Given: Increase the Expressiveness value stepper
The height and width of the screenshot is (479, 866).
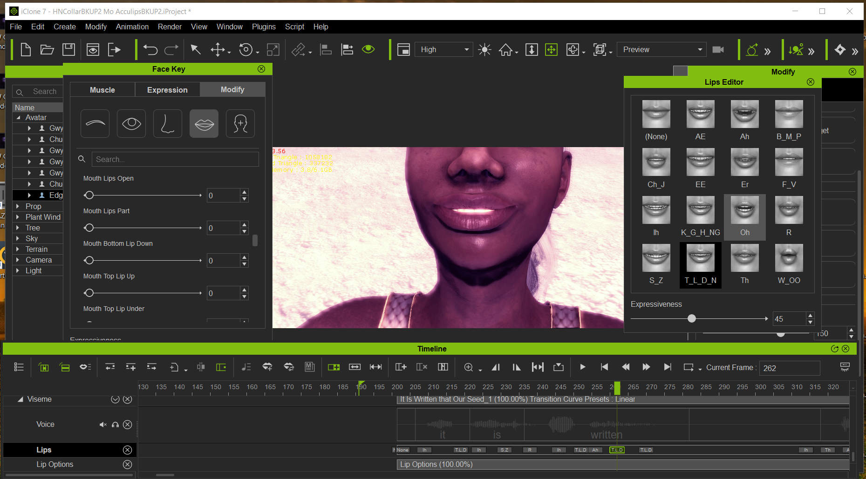Looking at the screenshot, I should [810, 315].
